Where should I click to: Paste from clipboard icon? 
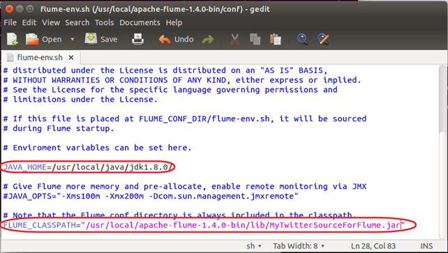[x=276, y=39]
